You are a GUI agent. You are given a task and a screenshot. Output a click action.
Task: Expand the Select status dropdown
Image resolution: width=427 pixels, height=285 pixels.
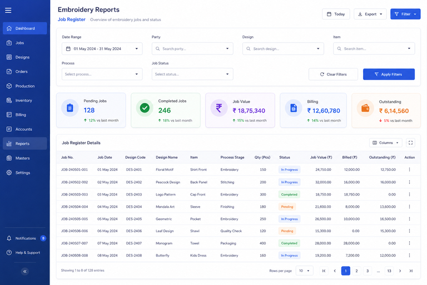point(192,74)
